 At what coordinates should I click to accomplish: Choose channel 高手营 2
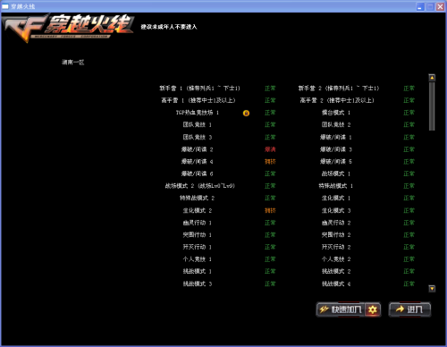(337, 100)
